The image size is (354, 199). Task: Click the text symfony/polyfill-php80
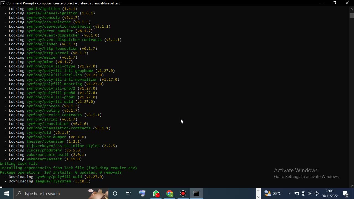click(x=51, y=93)
